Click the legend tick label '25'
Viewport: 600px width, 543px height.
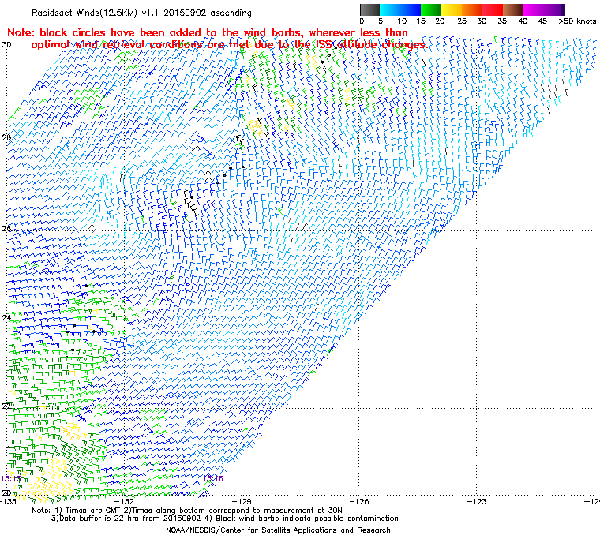click(x=462, y=21)
